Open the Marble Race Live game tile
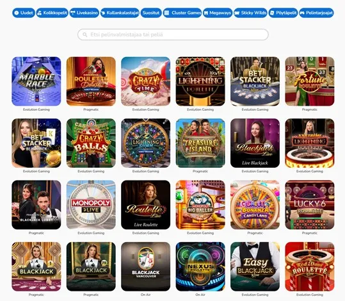 tap(36, 81)
